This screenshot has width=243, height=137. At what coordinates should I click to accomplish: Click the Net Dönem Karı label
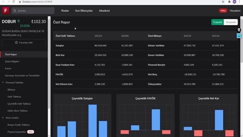64,84
